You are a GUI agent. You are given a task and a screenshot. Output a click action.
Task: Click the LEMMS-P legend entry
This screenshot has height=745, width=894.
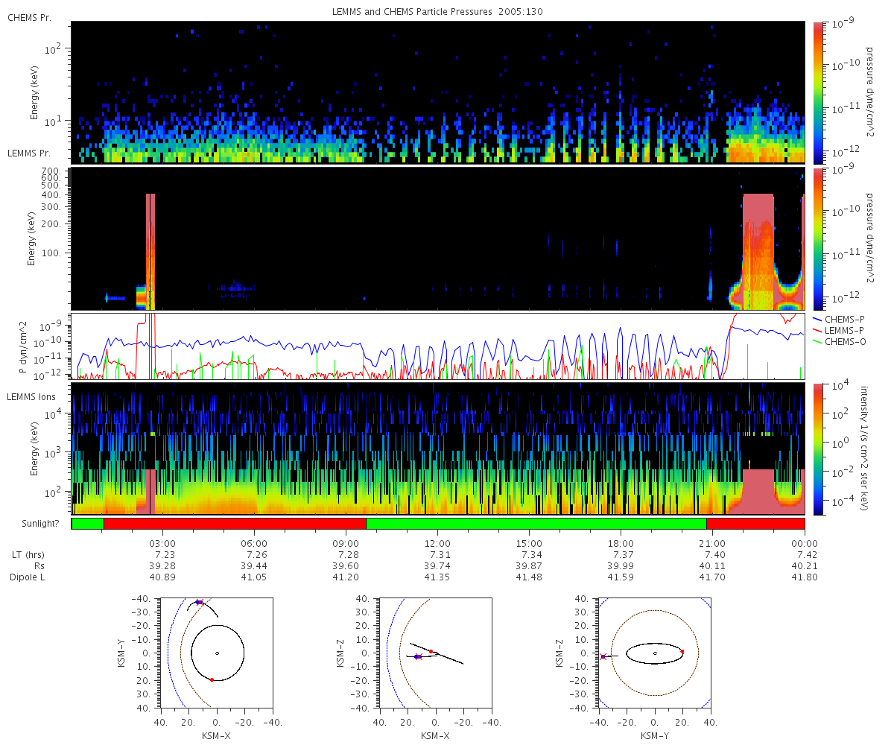(x=839, y=329)
